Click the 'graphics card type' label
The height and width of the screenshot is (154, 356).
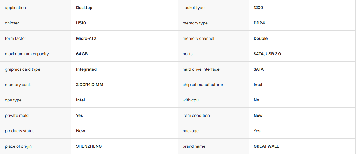pos(22,69)
